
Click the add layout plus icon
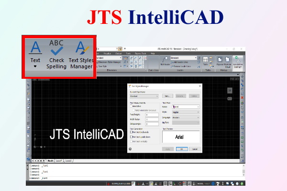coord(44,161)
